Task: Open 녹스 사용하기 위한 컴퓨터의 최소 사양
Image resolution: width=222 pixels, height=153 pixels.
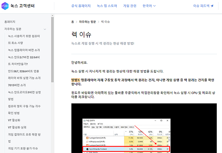Action: (24, 40)
